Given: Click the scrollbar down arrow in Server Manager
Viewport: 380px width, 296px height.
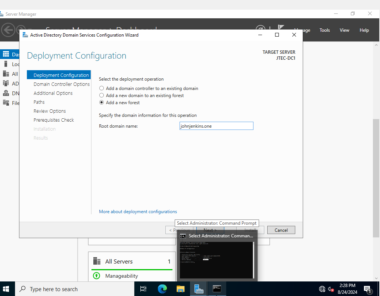Looking at the screenshot, I should [x=376, y=278].
